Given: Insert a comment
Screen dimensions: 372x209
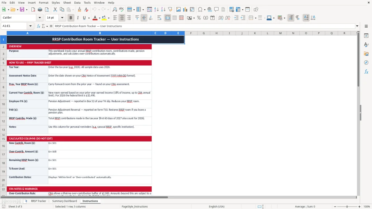Looking at the screenshot, I should point(216,10).
